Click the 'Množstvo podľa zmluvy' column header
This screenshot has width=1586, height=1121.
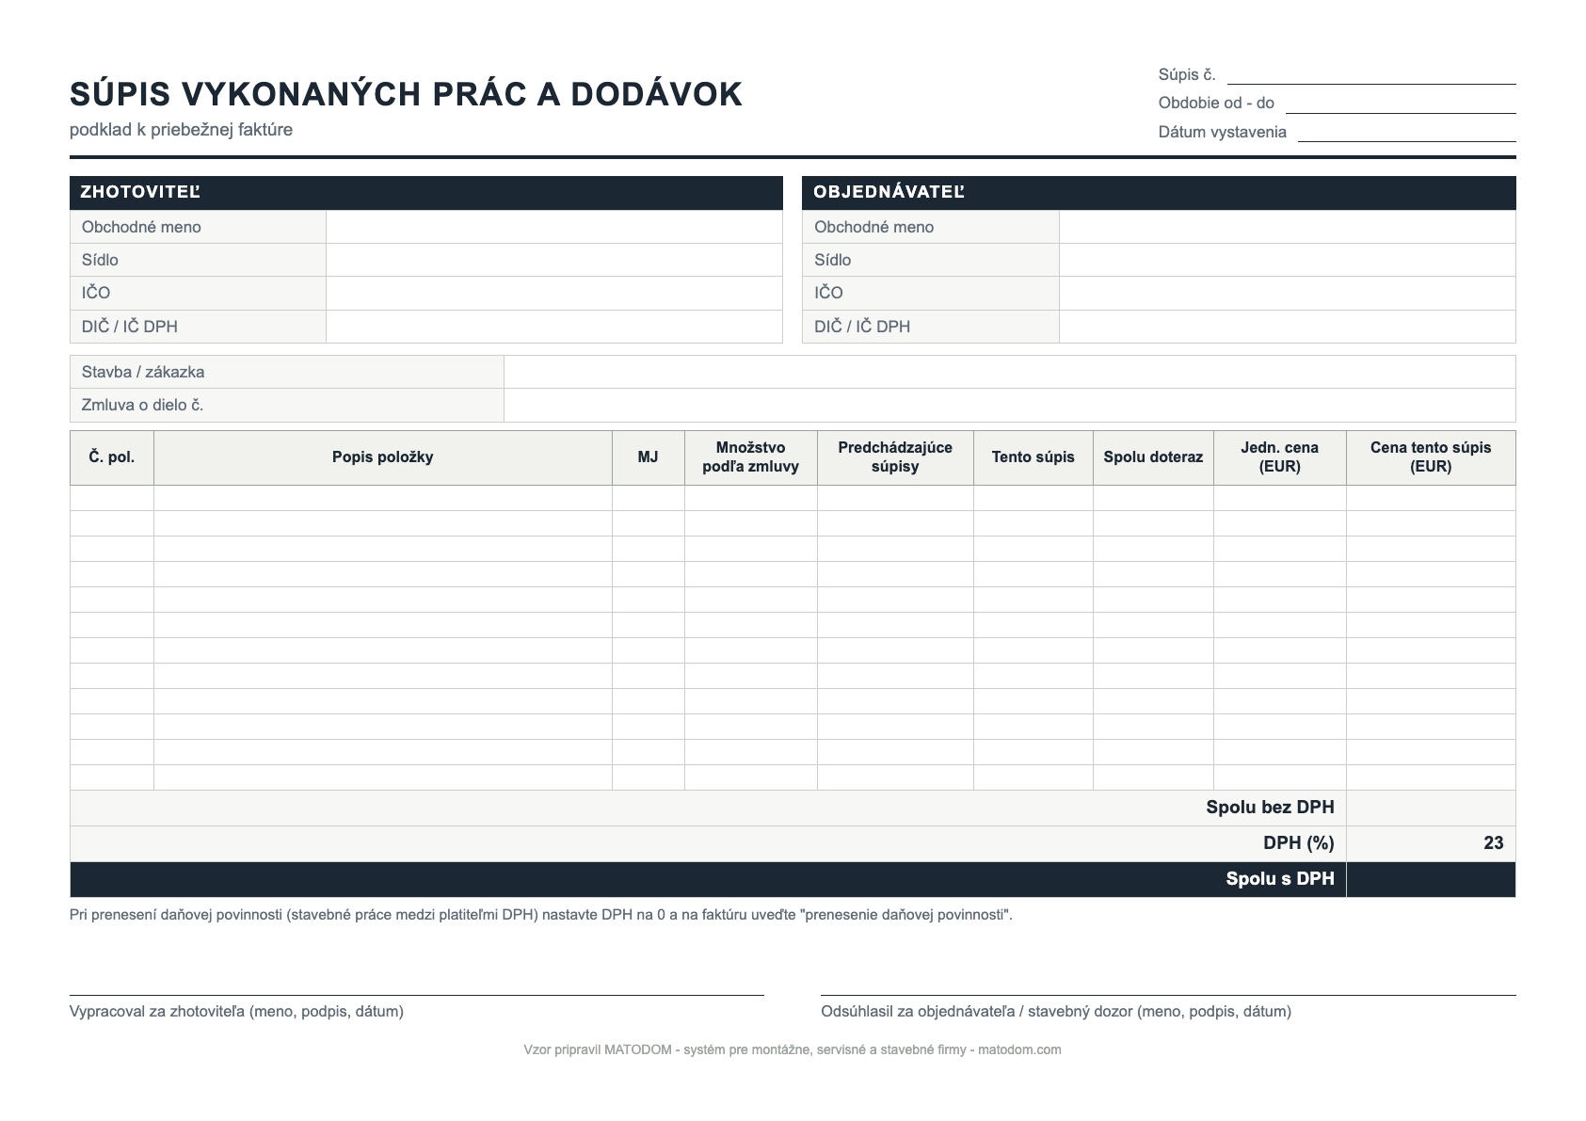coord(751,457)
